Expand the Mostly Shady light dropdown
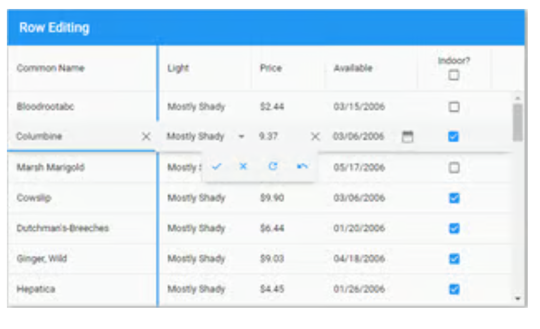Viewport: 540px width, 329px height. (x=242, y=137)
